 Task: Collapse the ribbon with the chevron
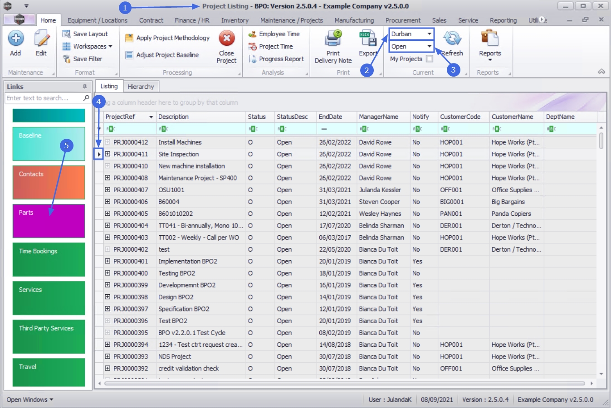coord(601,72)
